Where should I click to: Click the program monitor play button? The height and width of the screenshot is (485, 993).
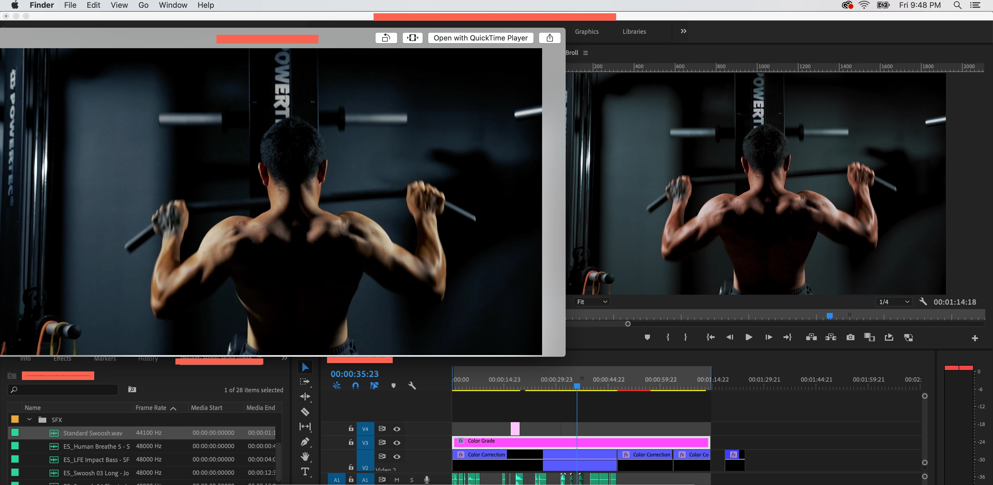(749, 337)
